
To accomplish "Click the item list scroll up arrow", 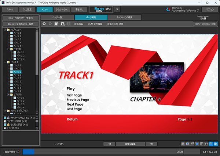I will (37, 118).
